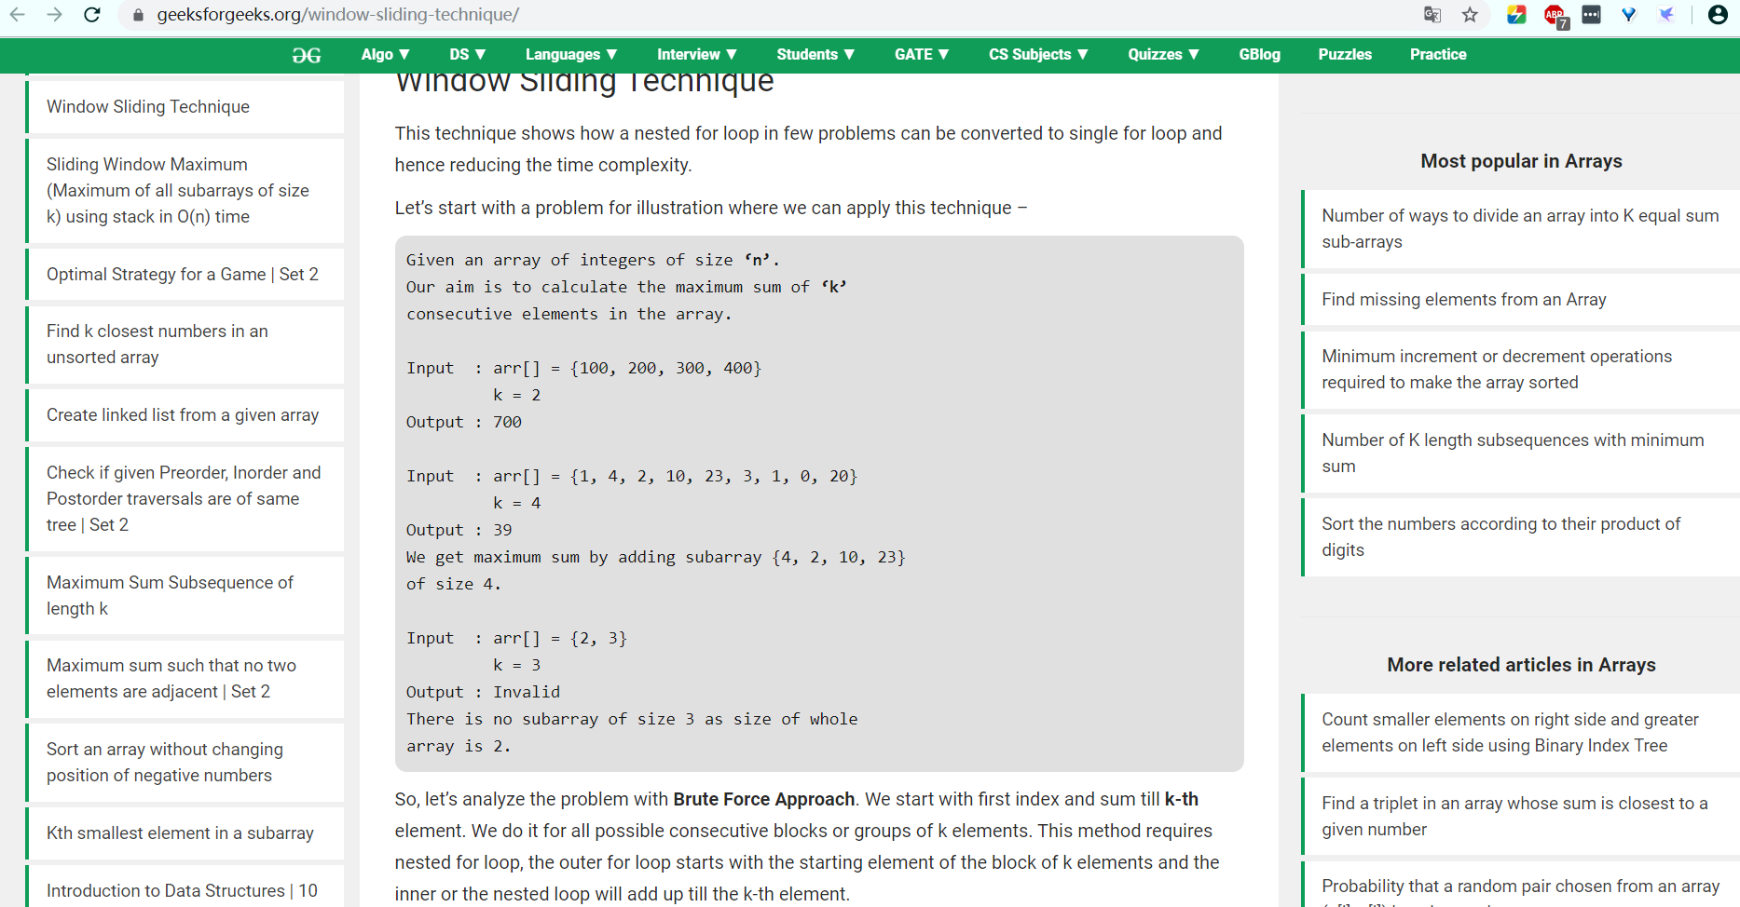Viewport: 1740px width, 907px height.
Task: Open the Chrome profile avatar icon
Action: 1718,15
